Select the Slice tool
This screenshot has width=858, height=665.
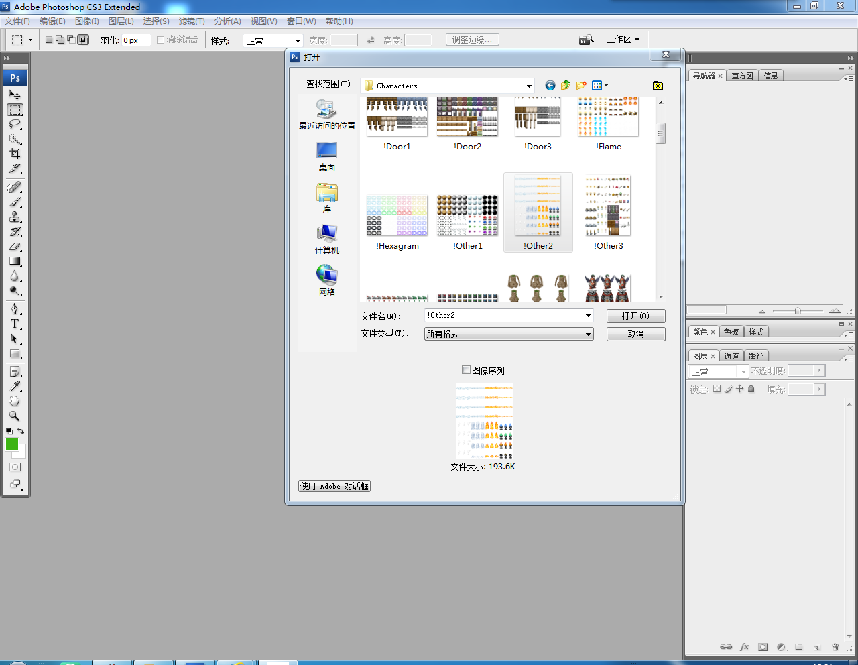(x=15, y=168)
